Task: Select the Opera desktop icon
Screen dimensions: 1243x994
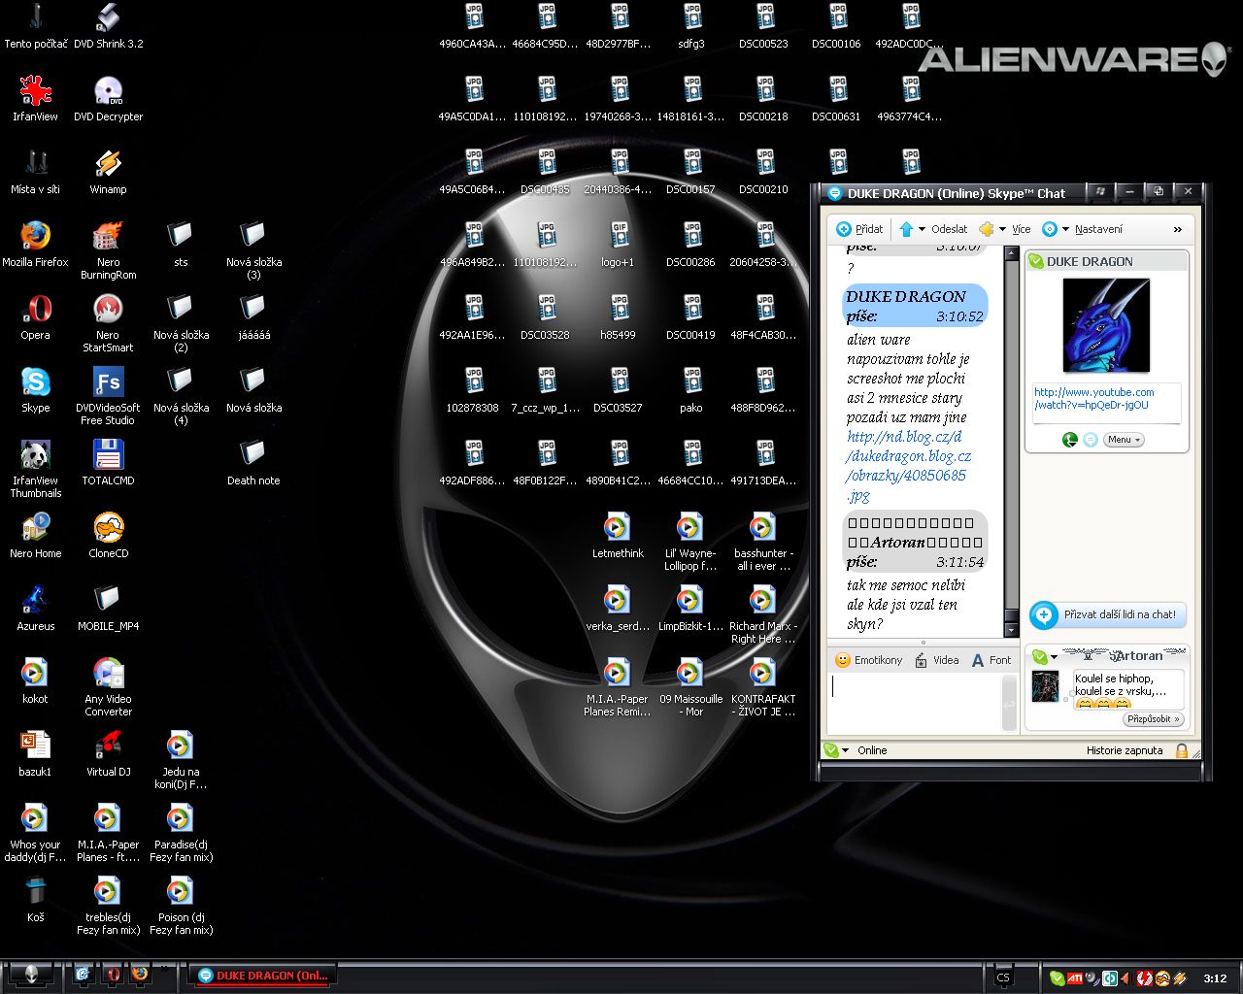Action: tap(36, 317)
